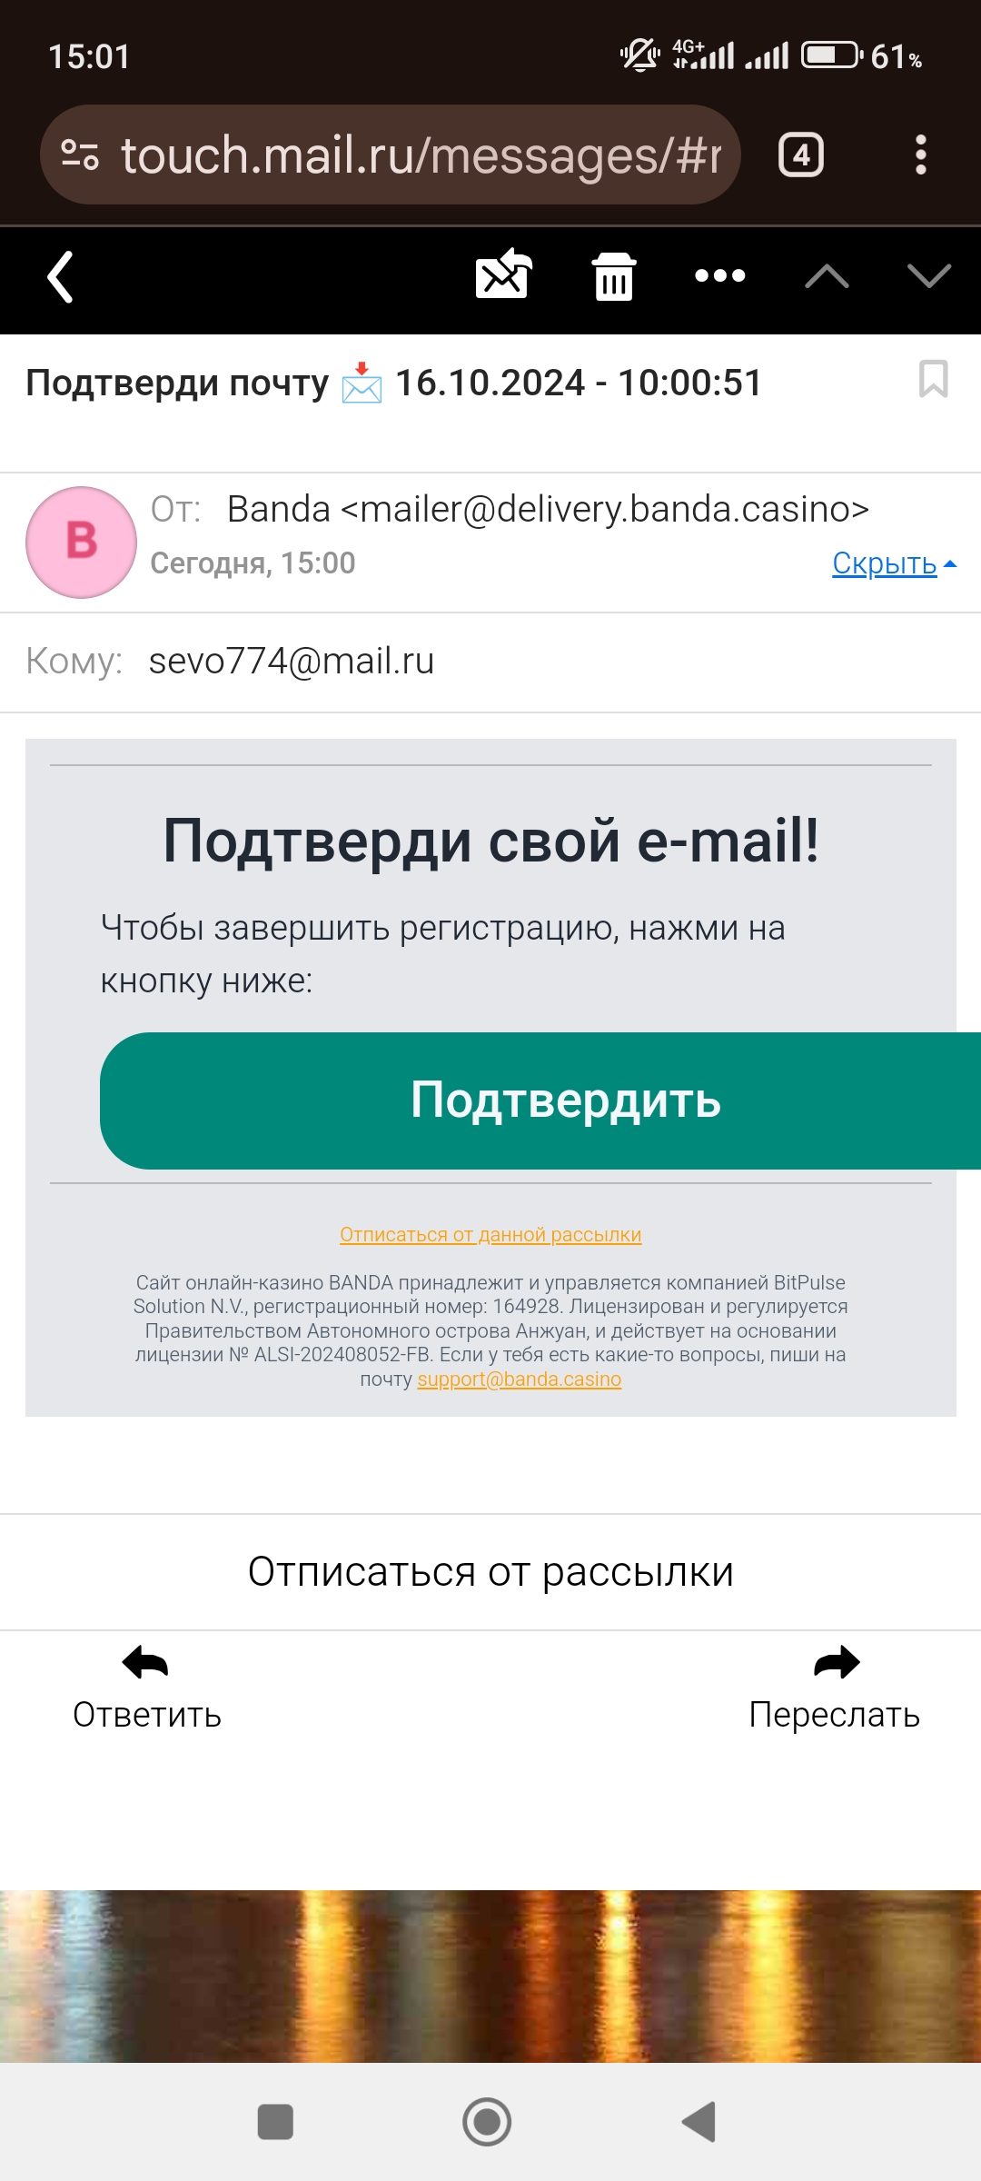Tap the site settings icon in address bar
Image resolution: width=981 pixels, height=2181 pixels.
(80, 155)
